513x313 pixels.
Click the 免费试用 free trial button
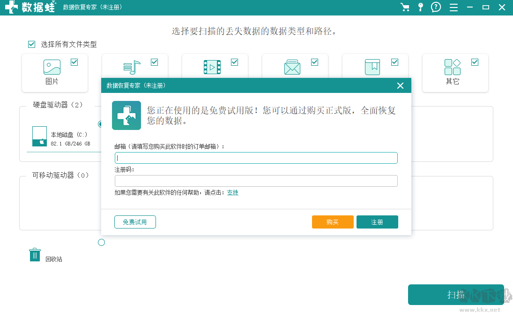(135, 222)
